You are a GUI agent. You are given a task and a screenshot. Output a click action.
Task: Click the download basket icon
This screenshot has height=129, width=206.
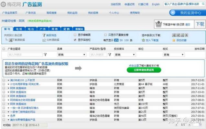click(x=158, y=24)
